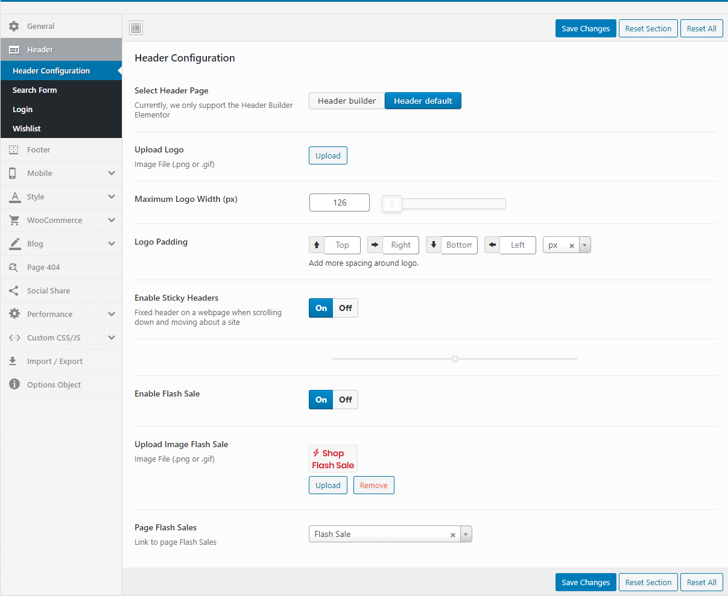Click the Maximum Logo Width number field

[340, 202]
